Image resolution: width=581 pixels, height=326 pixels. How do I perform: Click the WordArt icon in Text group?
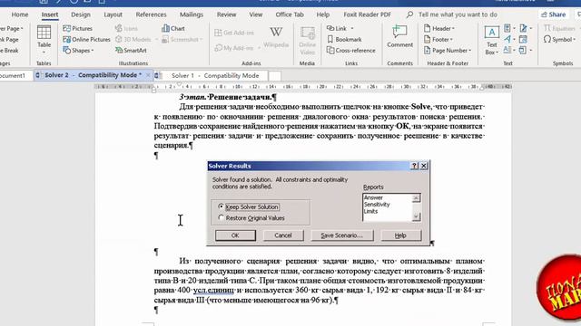tap(507, 39)
